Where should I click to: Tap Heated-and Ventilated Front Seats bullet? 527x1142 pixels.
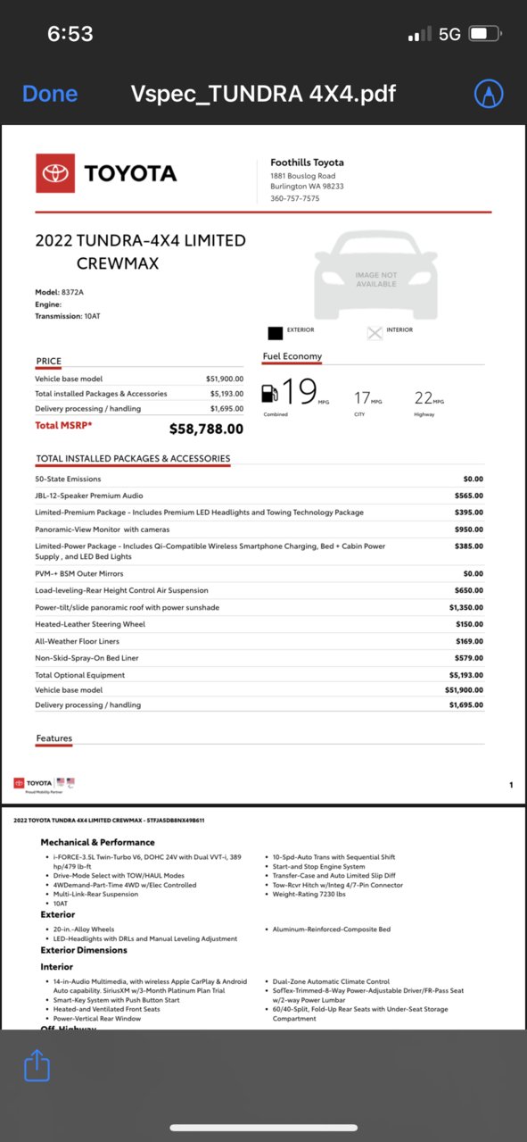[x=108, y=1009]
